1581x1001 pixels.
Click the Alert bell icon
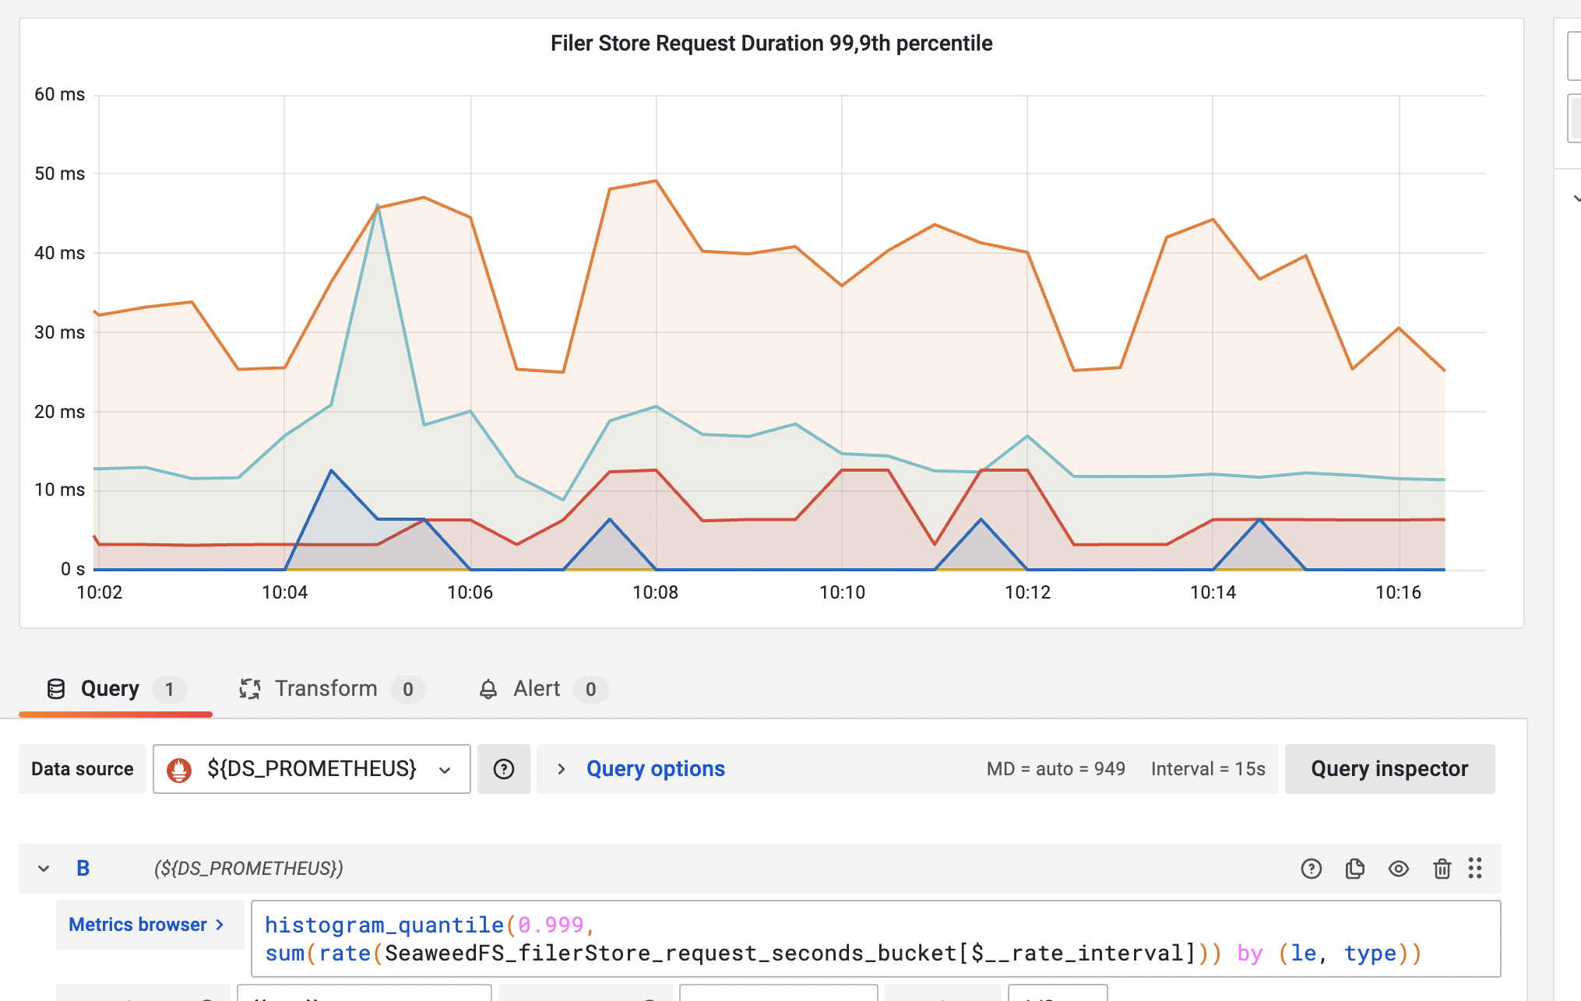(x=488, y=689)
